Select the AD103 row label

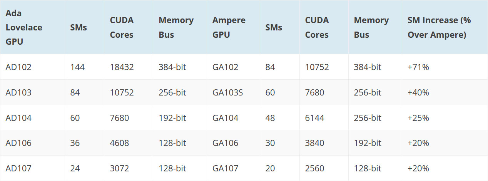click(x=18, y=92)
